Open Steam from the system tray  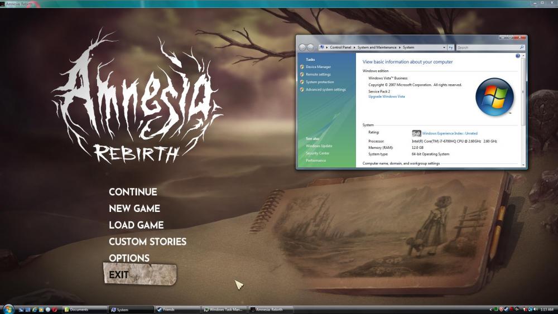pyautogui.click(x=507, y=310)
